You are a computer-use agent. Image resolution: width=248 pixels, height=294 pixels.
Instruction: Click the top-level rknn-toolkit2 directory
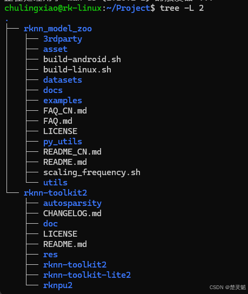pyautogui.click(x=55, y=193)
